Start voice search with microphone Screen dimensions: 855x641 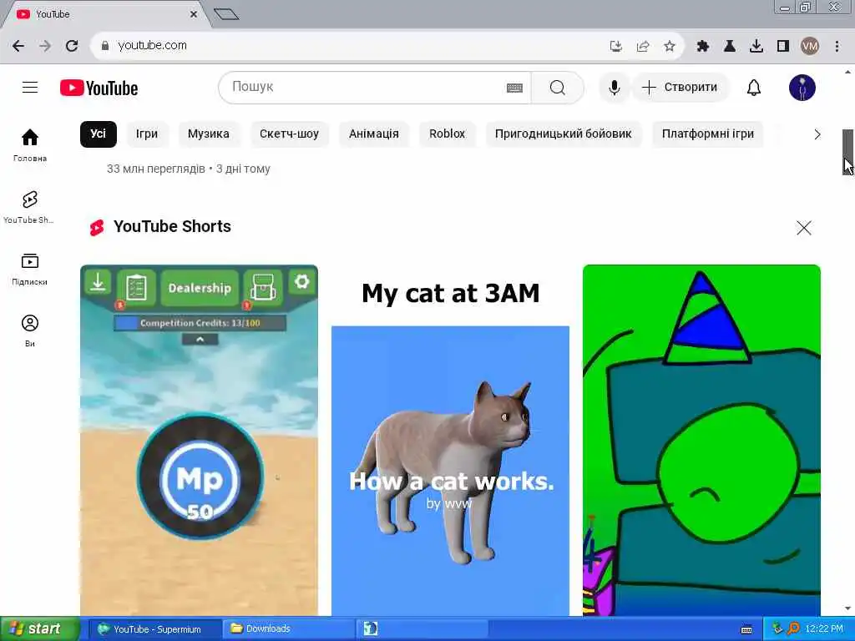pos(614,88)
